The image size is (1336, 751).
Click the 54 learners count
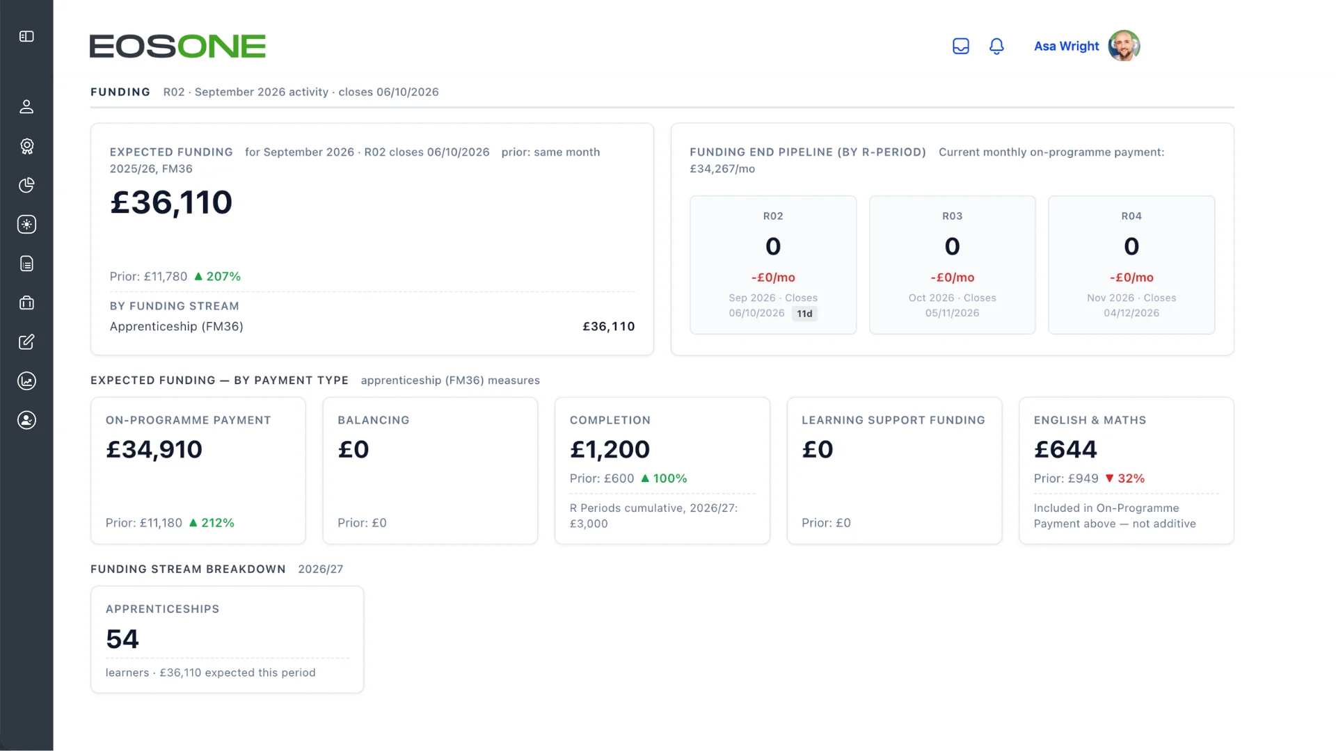pyautogui.click(x=122, y=639)
